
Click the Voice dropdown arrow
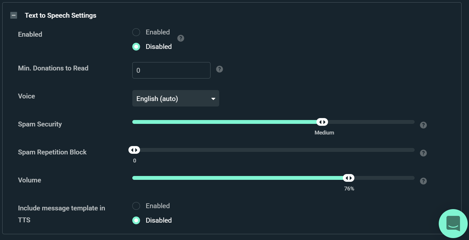pos(213,98)
